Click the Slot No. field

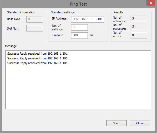35,28
